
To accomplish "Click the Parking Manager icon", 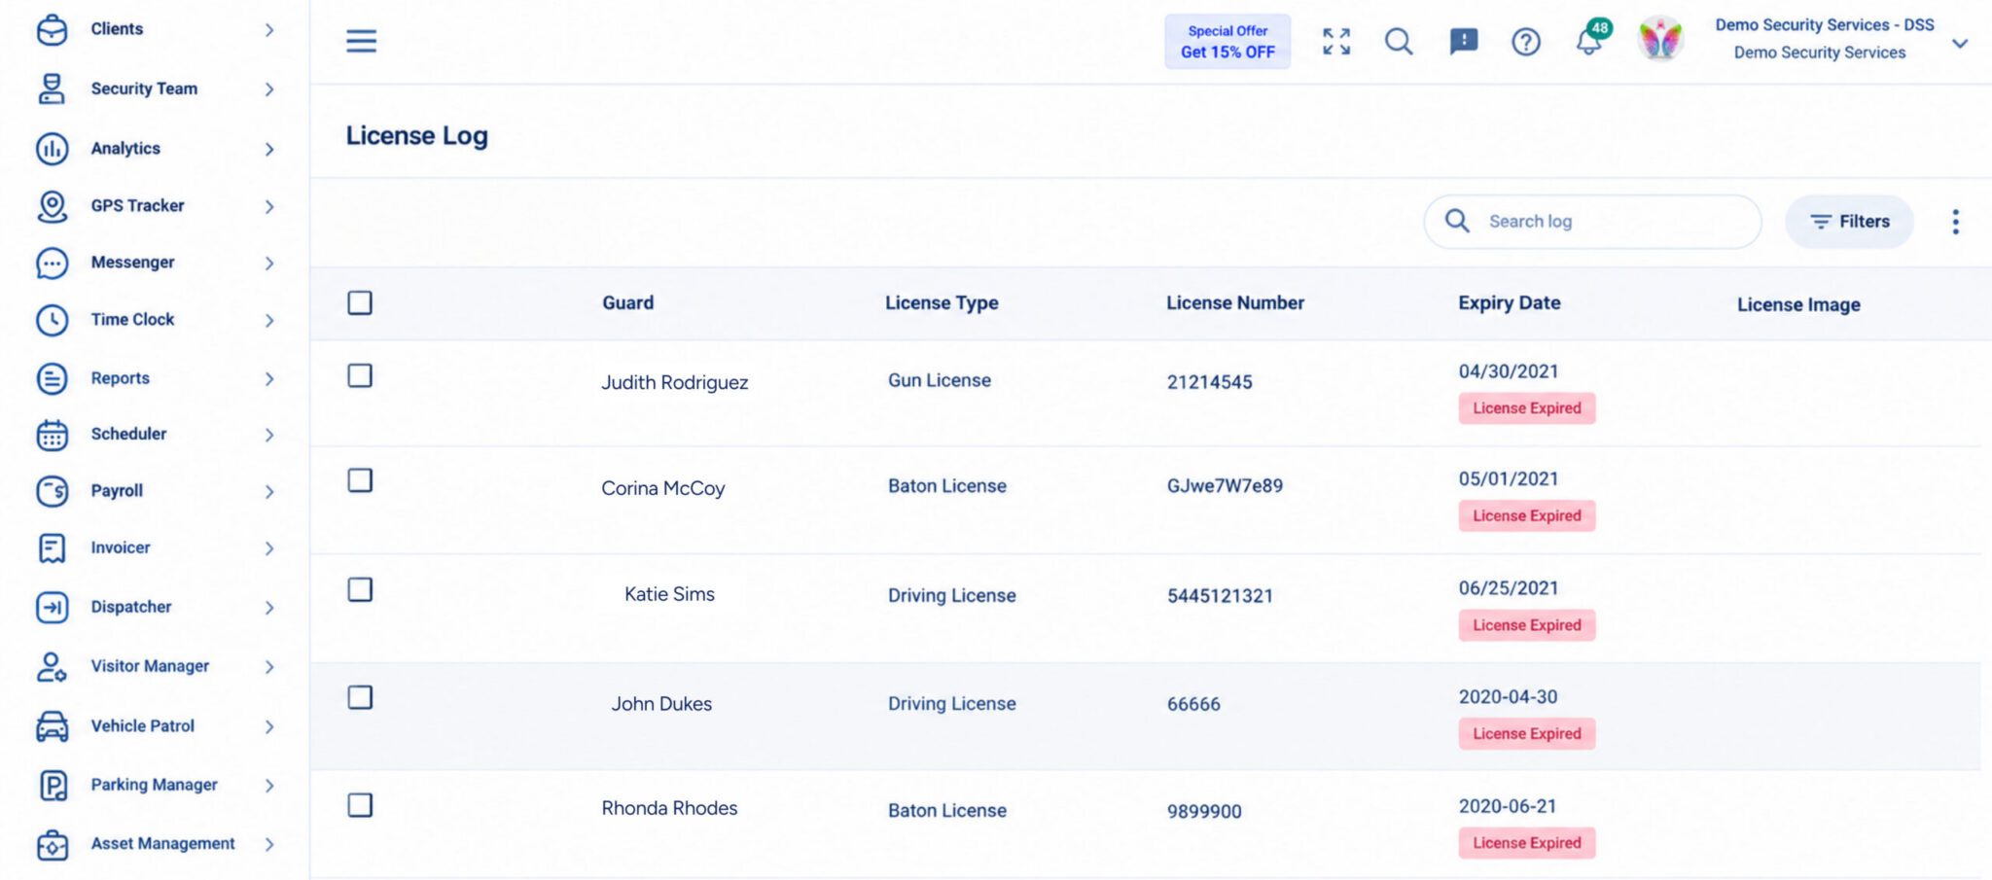I will point(52,785).
